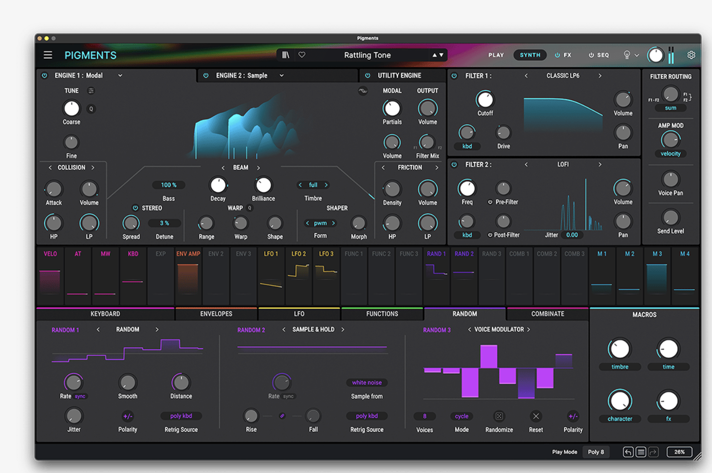The image size is (712, 473).
Task: Select next Filter 1 type after CLASSIC LP6
Action: tap(600, 76)
